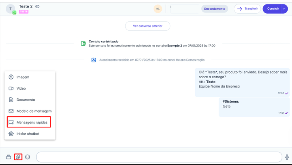The image size is (292, 165).
Task: Select Documento from the attachment menu
Action: (x=26, y=100)
